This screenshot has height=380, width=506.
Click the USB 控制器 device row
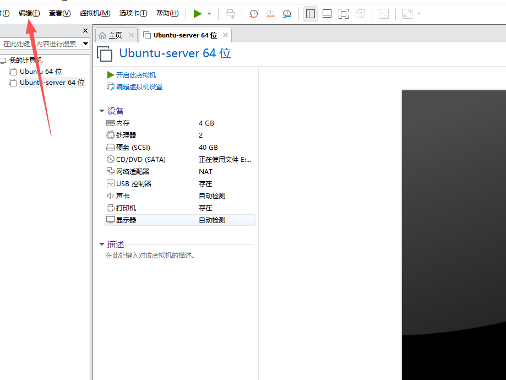click(x=179, y=184)
